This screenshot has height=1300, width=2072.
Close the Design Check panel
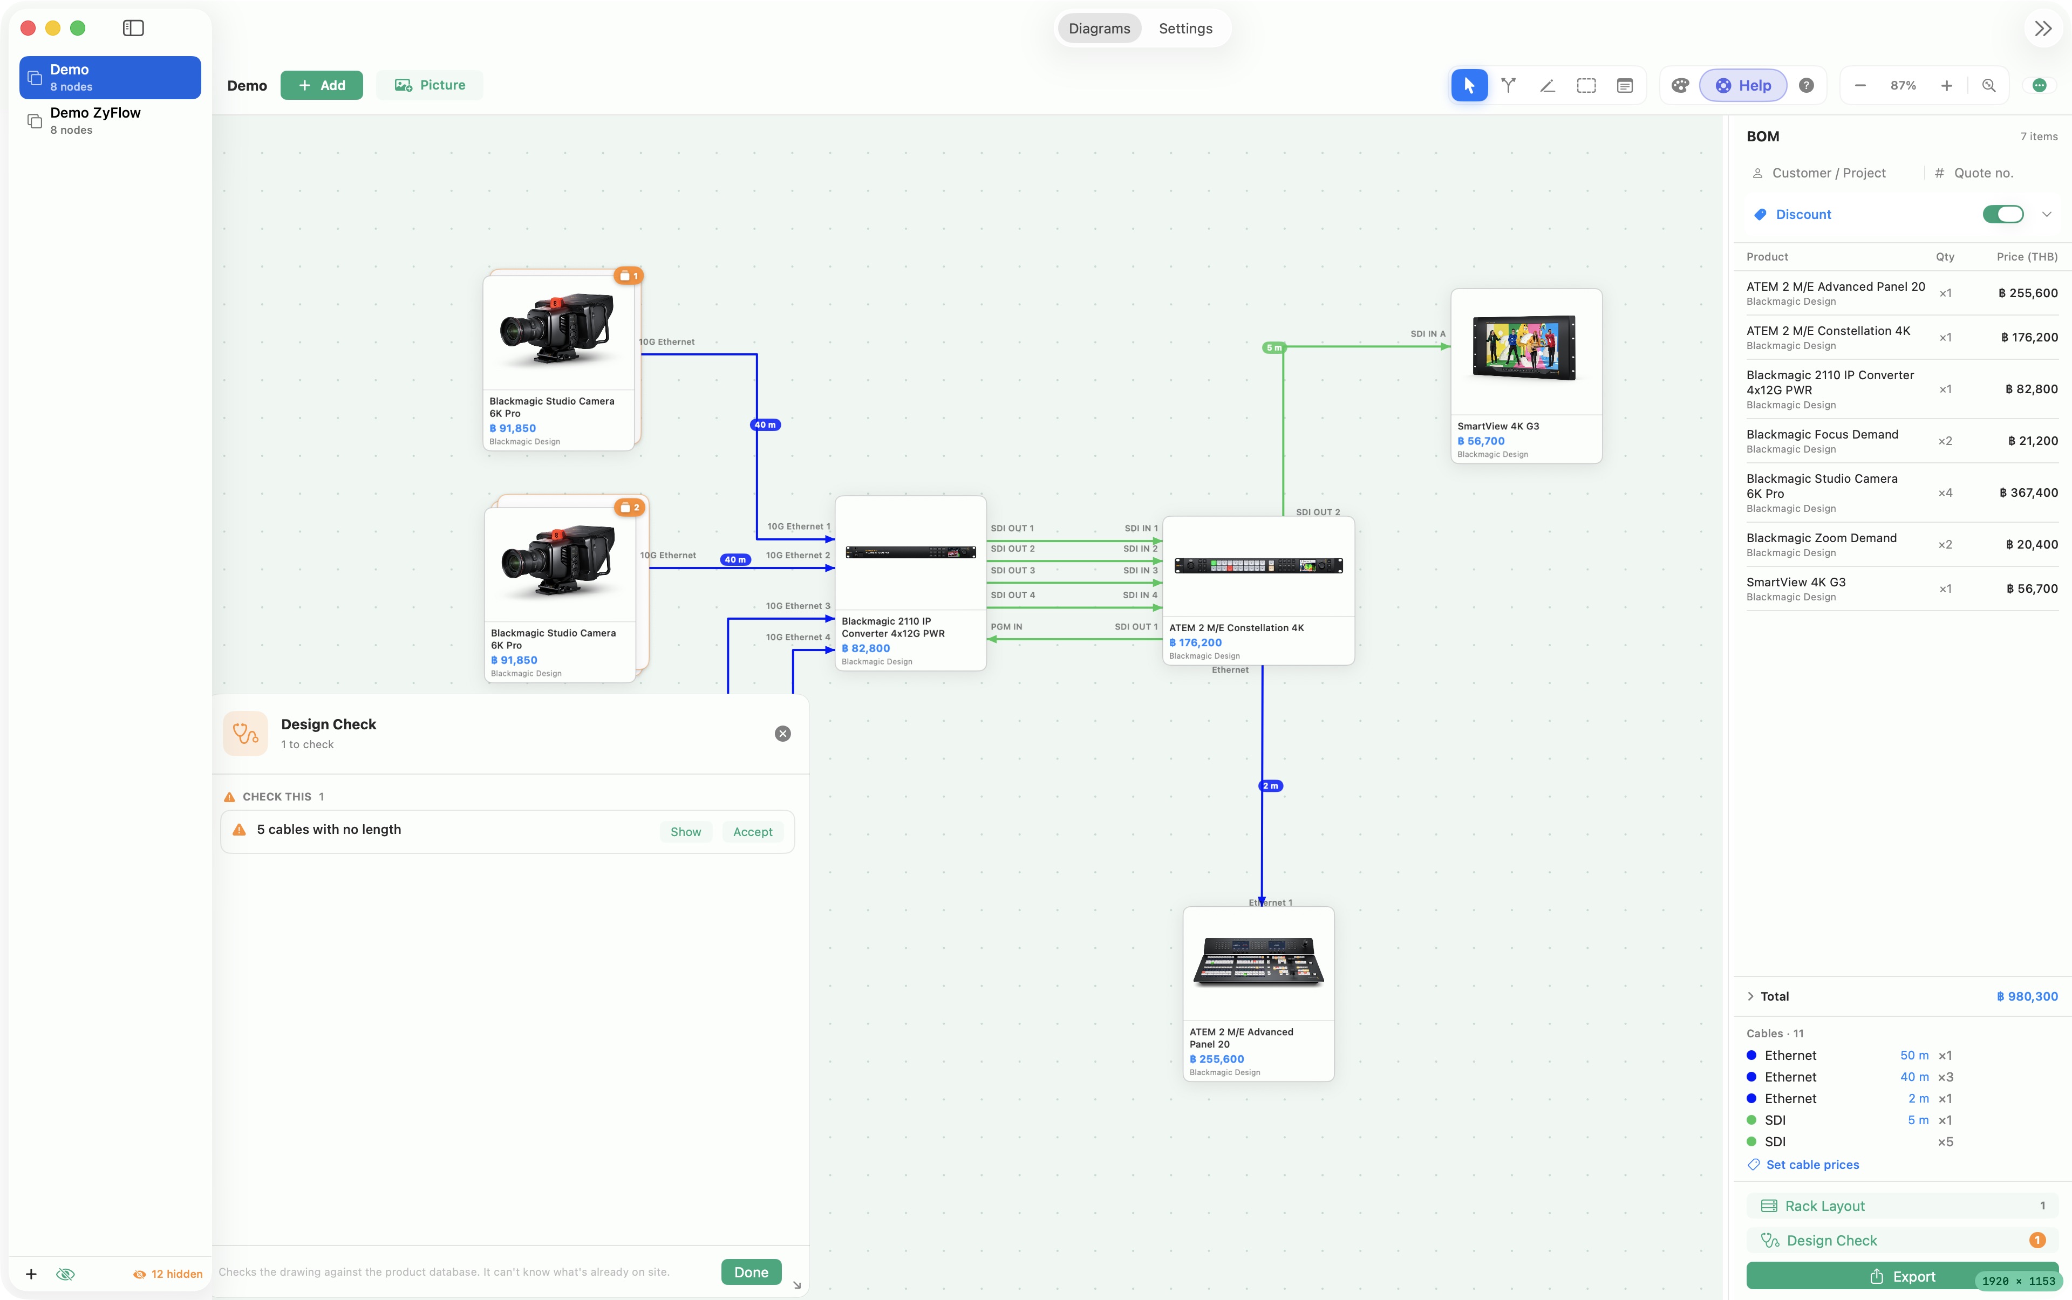tap(783, 734)
